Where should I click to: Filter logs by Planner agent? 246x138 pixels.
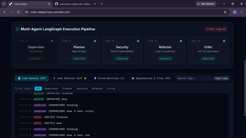(67, 89)
